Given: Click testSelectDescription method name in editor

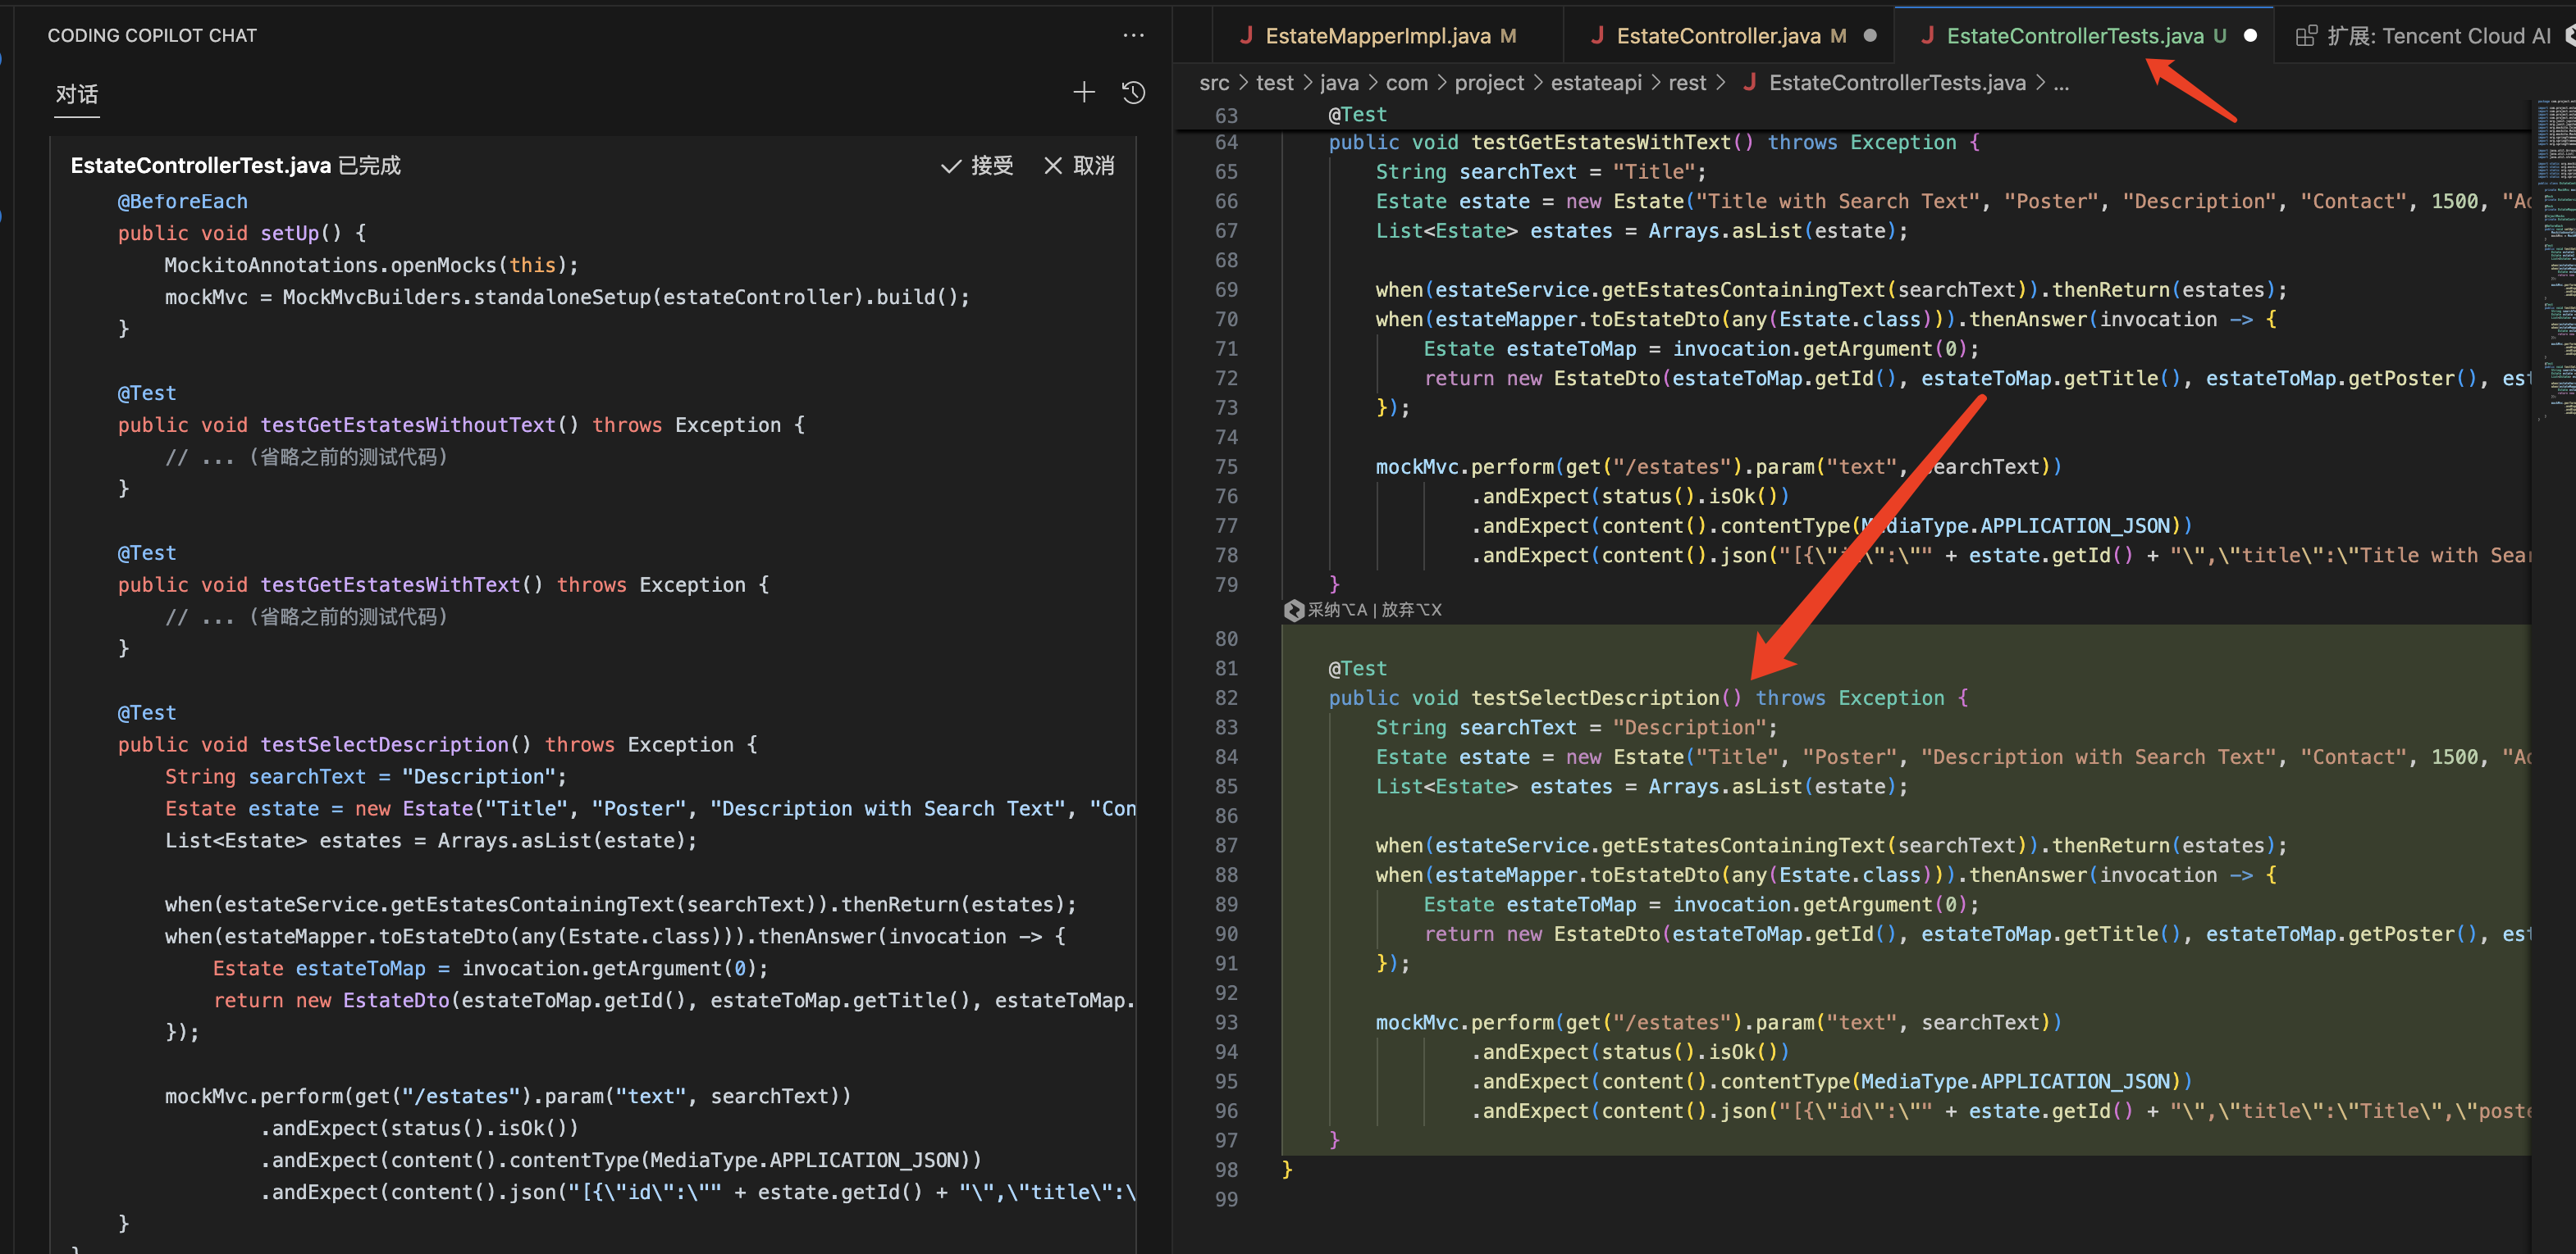Looking at the screenshot, I should (1594, 698).
